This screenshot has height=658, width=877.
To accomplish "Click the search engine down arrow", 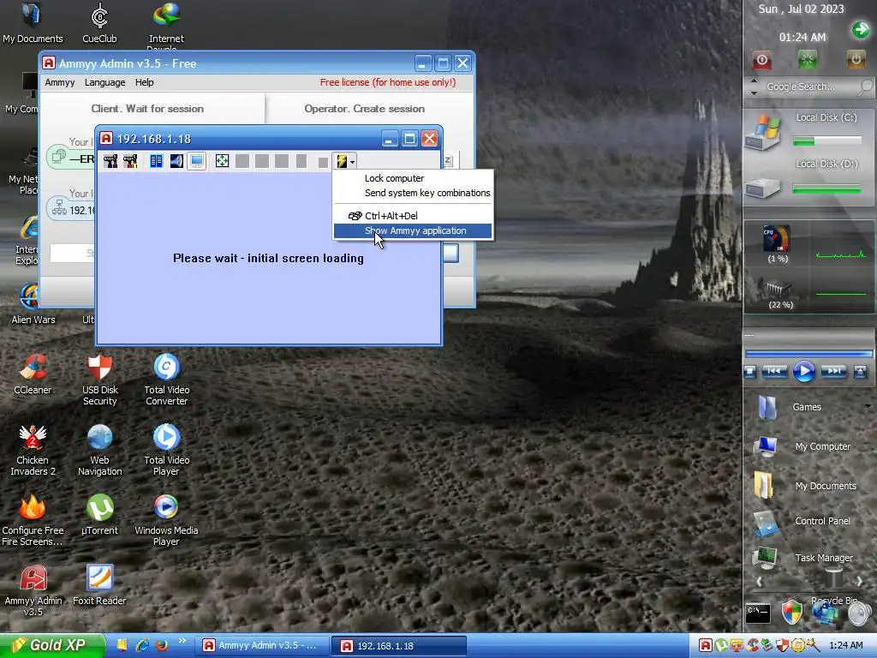I will (754, 93).
